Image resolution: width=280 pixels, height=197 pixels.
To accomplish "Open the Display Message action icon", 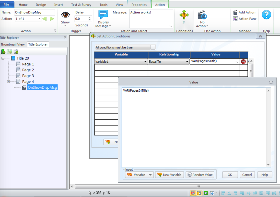I will pos(103,15).
